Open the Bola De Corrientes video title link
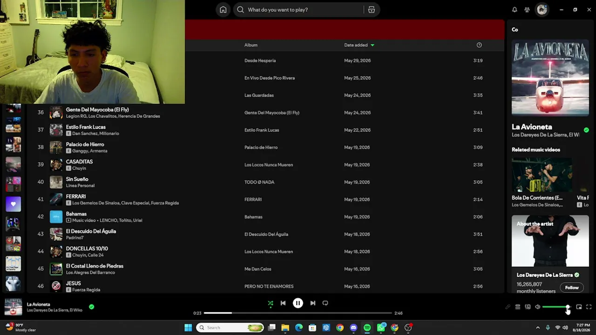 tap(537, 198)
